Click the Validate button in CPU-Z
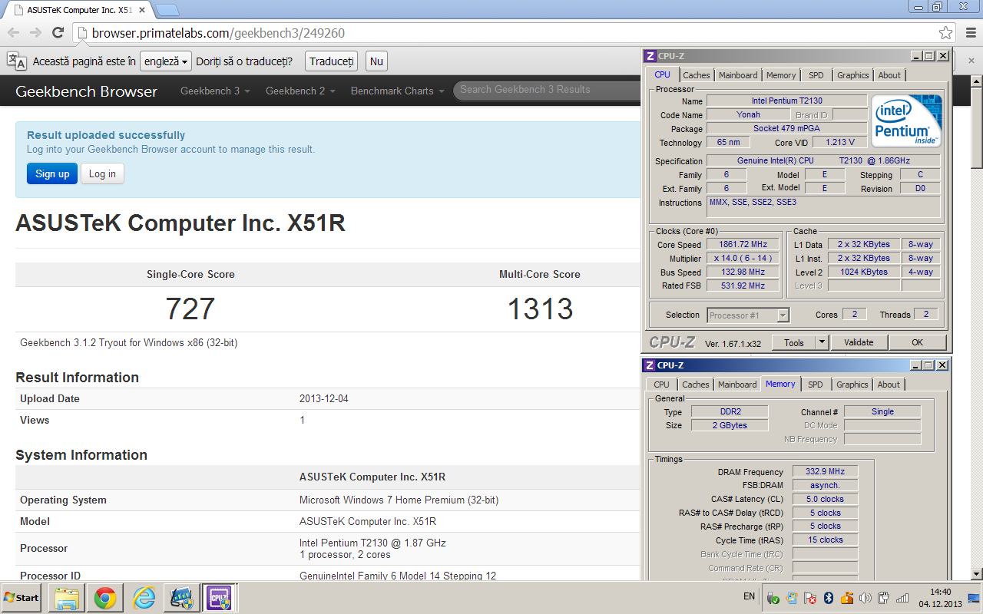 point(859,342)
